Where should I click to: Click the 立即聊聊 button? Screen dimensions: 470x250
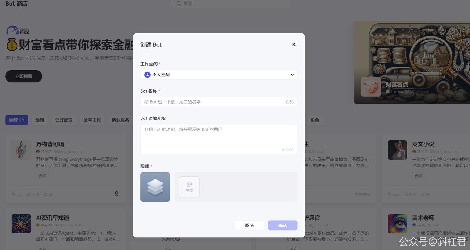tap(23, 76)
